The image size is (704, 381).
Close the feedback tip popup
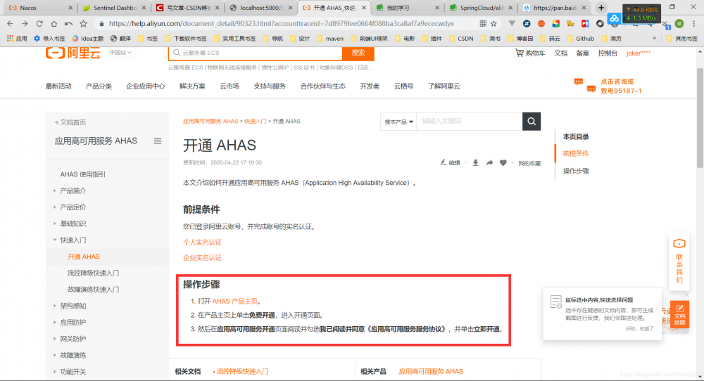pyautogui.click(x=686, y=295)
